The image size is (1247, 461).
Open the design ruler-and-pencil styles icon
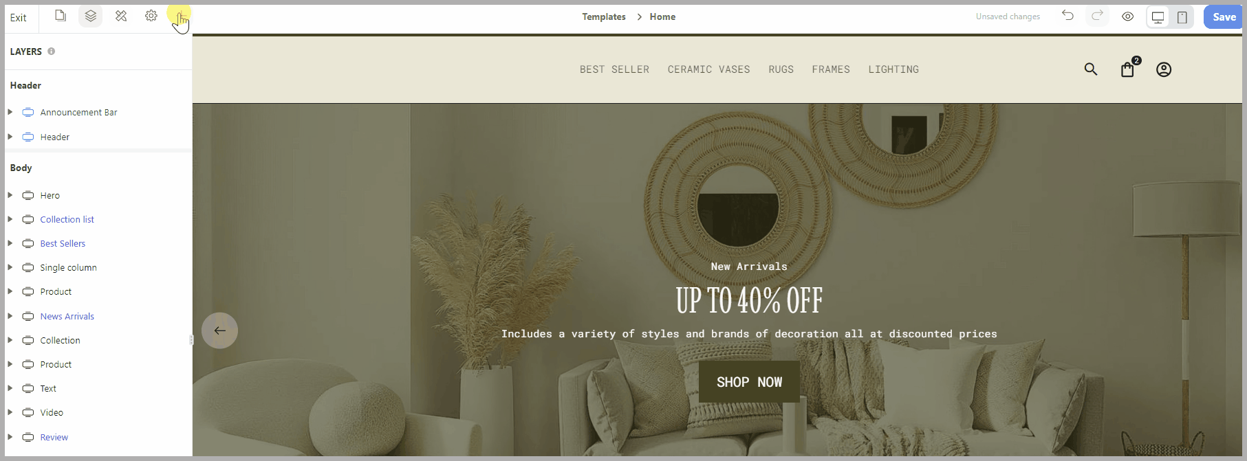coord(121,16)
